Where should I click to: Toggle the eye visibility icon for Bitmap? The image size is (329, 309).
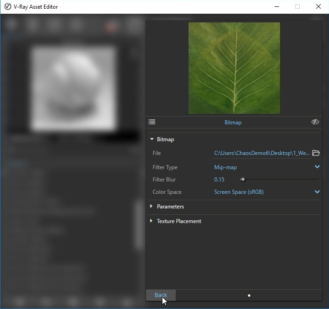click(315, 122)
